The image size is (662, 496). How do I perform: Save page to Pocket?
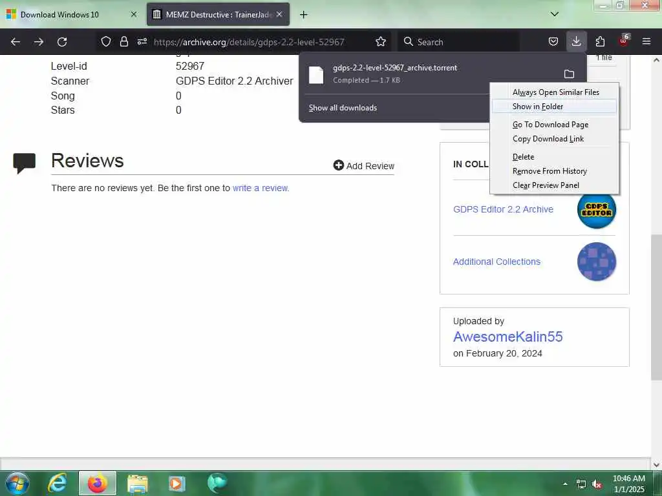[x=553, y=41]
